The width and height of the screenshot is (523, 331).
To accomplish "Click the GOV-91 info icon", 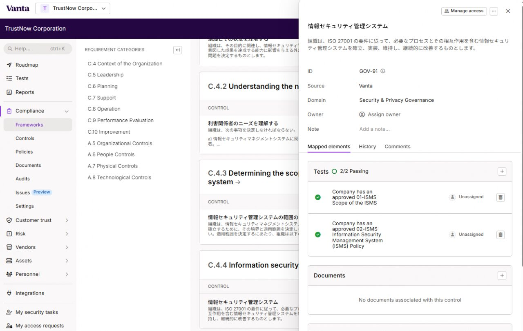I will tap(383, 71).
